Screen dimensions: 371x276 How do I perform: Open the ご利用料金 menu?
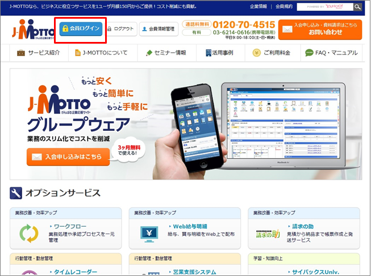[x=273, y=53]
